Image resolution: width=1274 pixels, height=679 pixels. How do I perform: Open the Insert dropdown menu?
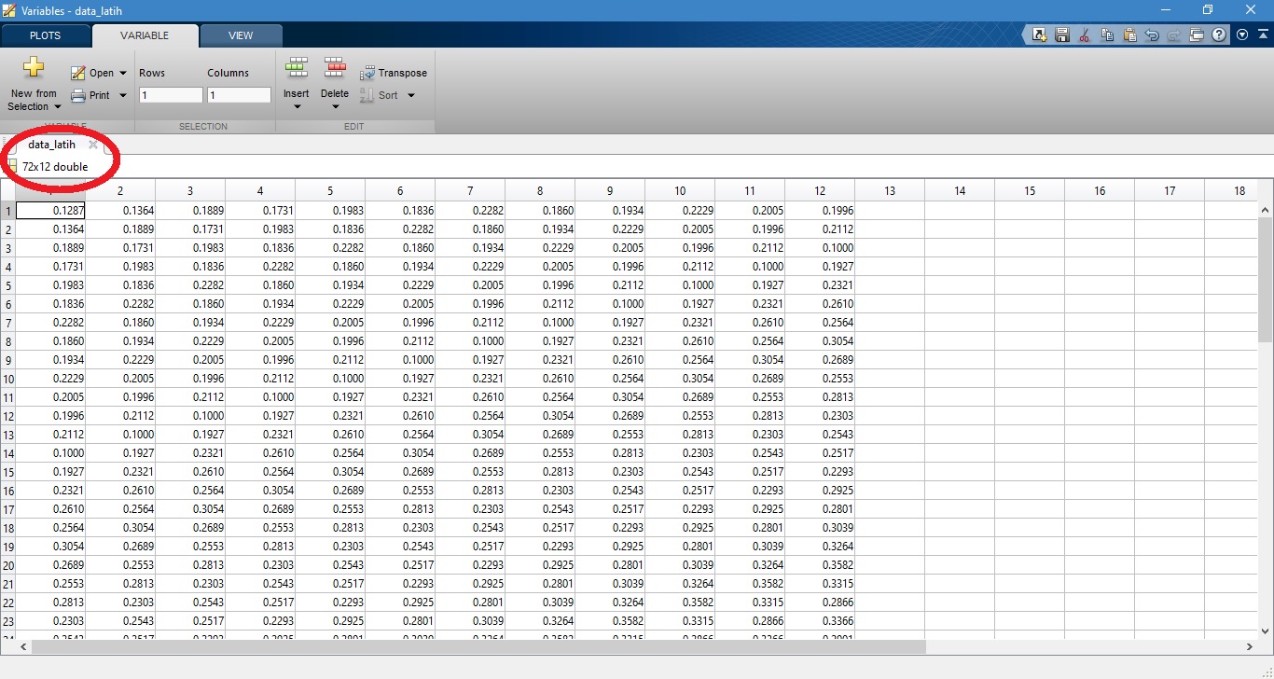[x=297, y=106]
